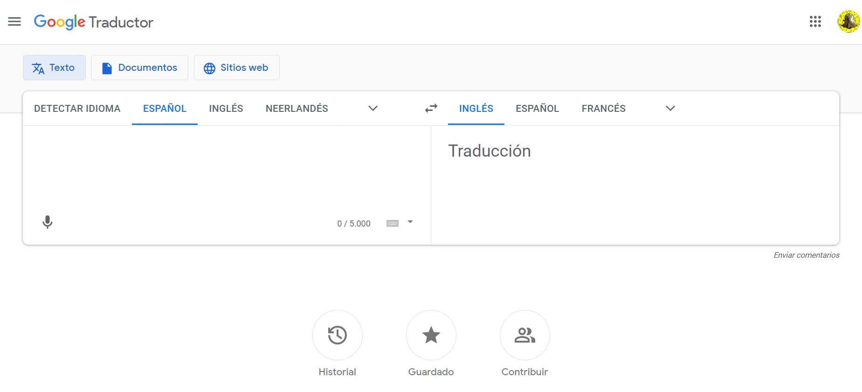The image size is (862, 392).
Task: Open the Guardado saved translations
Action: (431, 335)
